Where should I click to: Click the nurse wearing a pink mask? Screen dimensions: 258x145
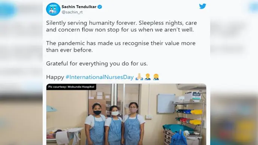tap(133, 123)
